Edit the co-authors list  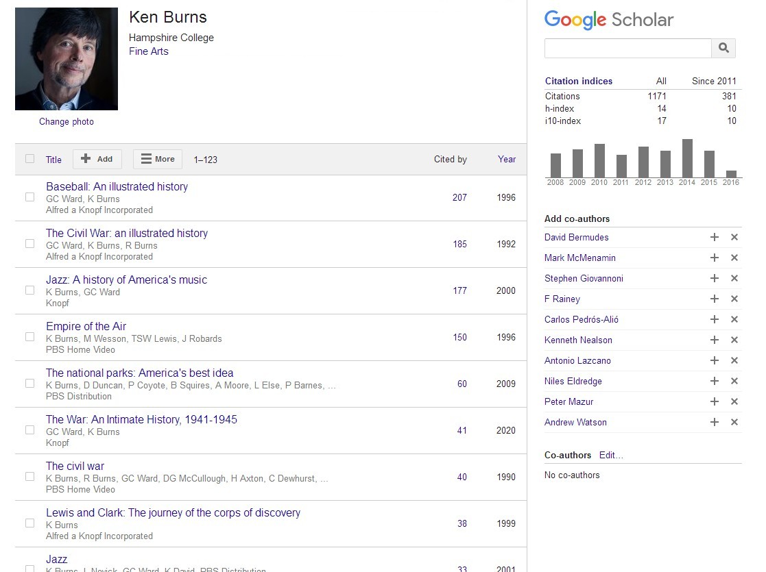[611, 455]
